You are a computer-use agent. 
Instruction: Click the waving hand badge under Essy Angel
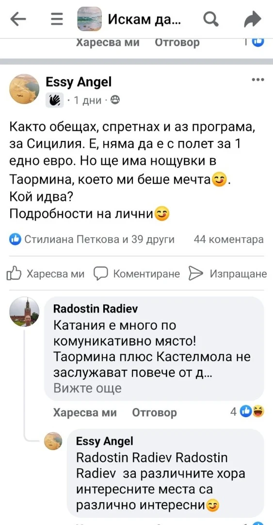(54, 100)
